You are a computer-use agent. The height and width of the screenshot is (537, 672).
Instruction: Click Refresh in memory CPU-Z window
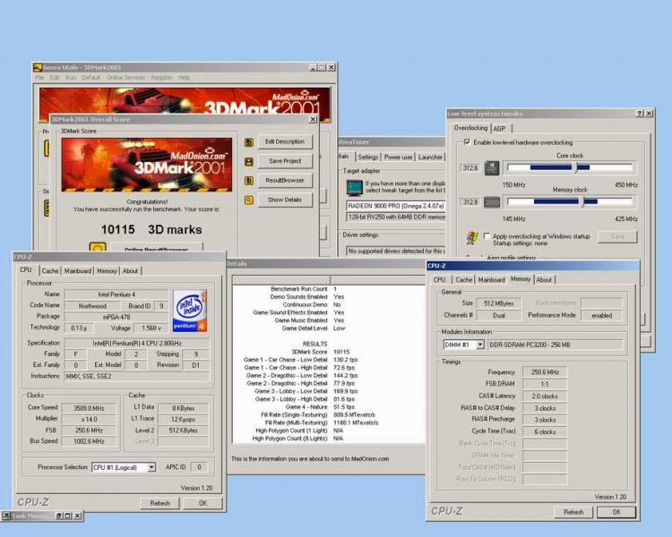573,512
